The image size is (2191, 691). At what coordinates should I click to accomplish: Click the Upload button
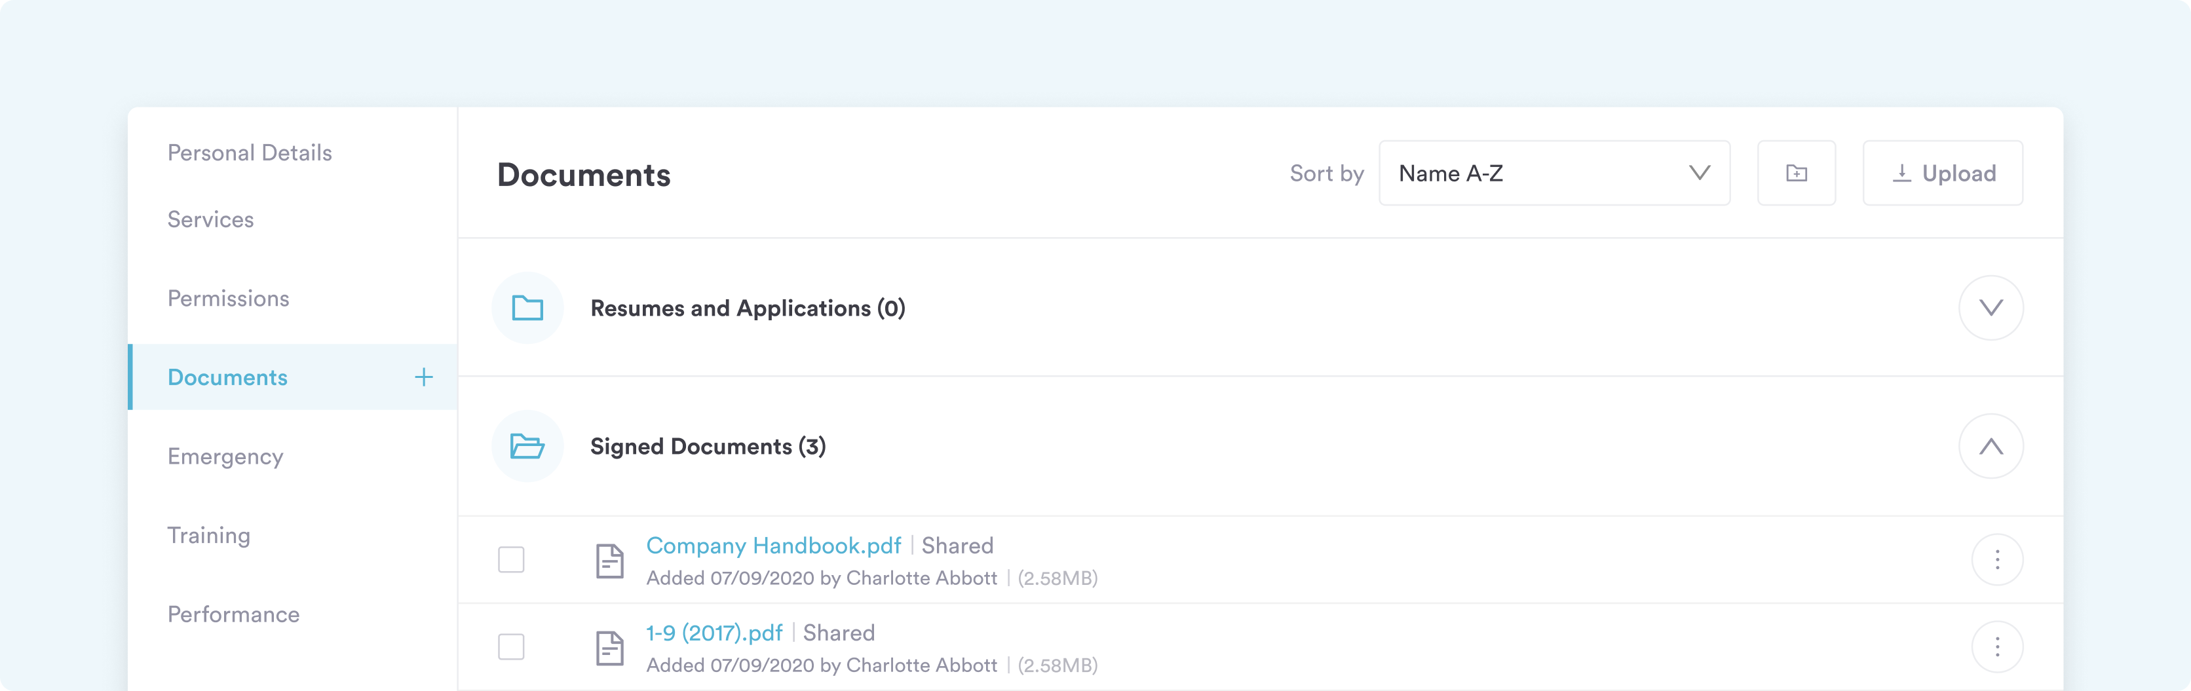pyautogui.click(x=1942, y=174)
